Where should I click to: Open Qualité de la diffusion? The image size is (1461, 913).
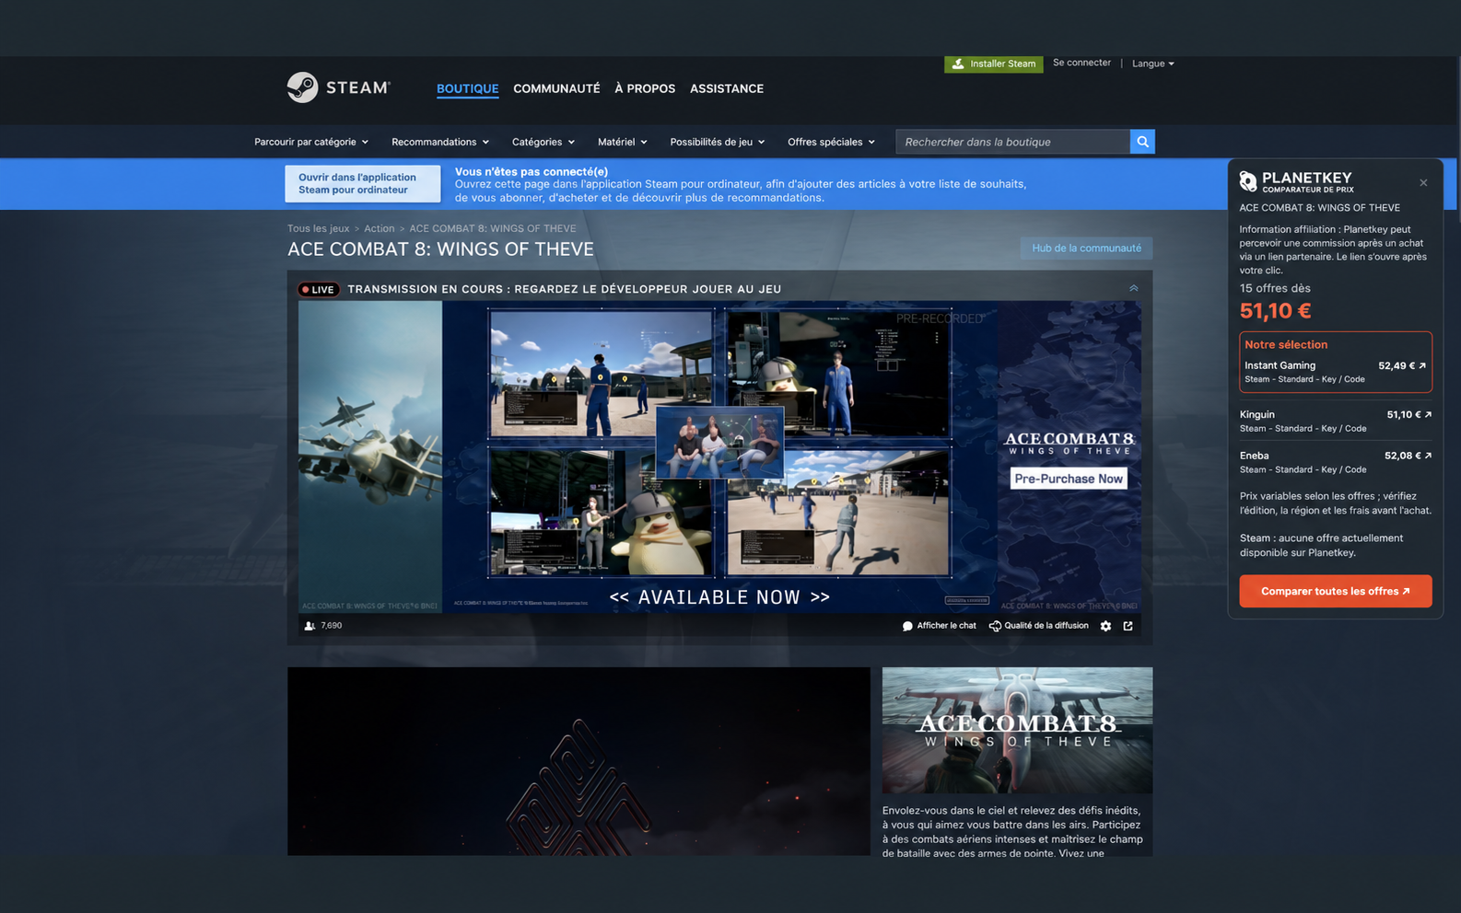tap(1038, 626)
